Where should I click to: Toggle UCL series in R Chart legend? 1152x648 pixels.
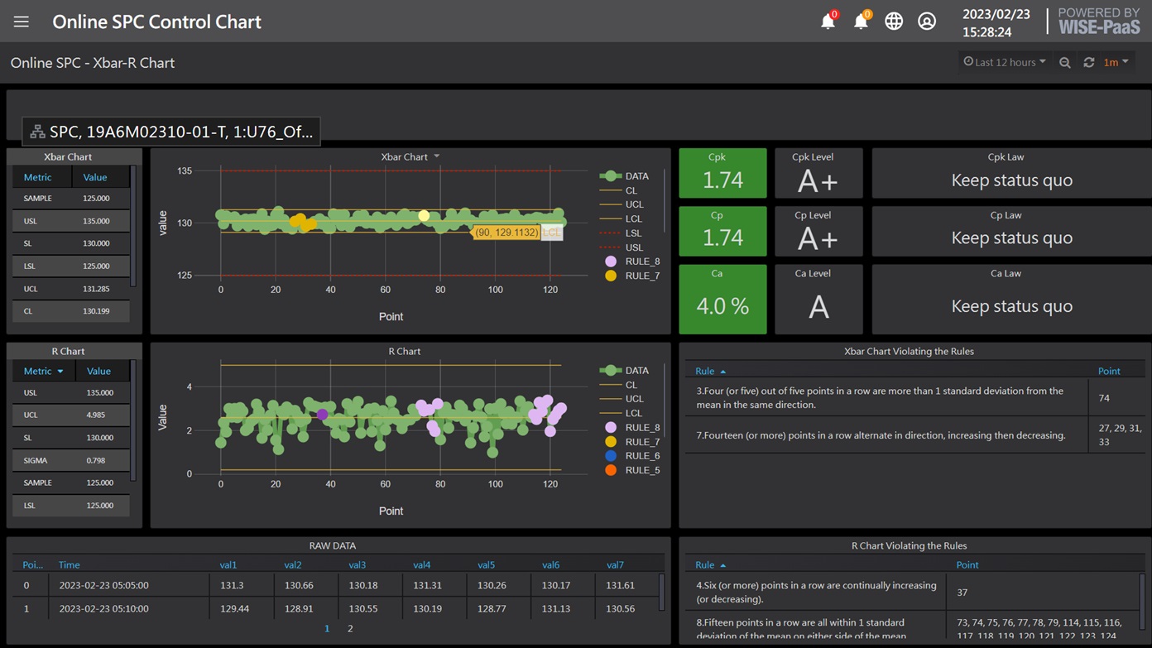622,399
